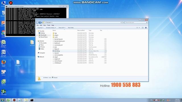This screenshot has height=102, width=182.
Task: Open the Tools menu
Action: [49, 25]
